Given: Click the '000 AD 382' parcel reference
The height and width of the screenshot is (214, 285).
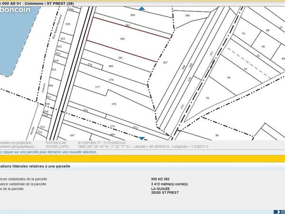Looking at the screenshot, I should click(161, 179).
